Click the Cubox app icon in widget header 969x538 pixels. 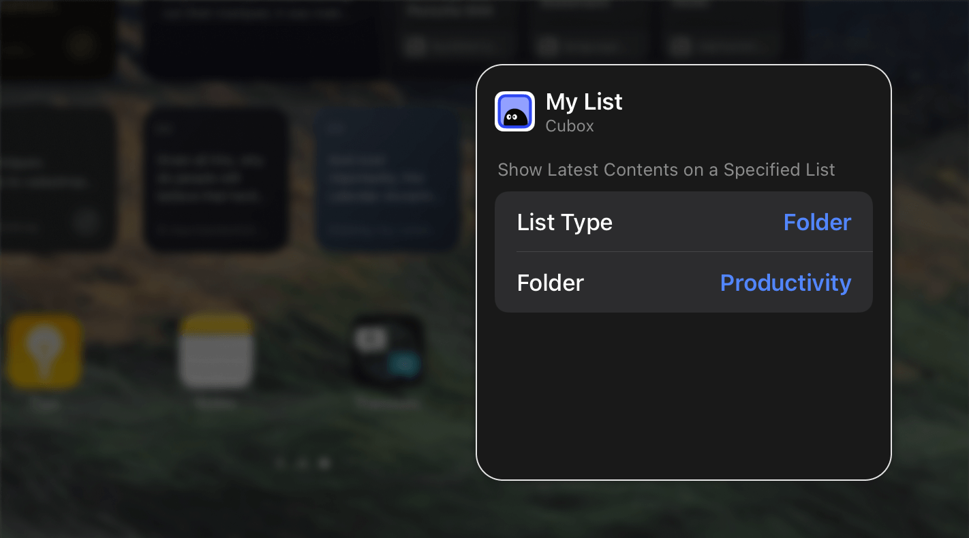pyautogui.click(x=514, y=111)
